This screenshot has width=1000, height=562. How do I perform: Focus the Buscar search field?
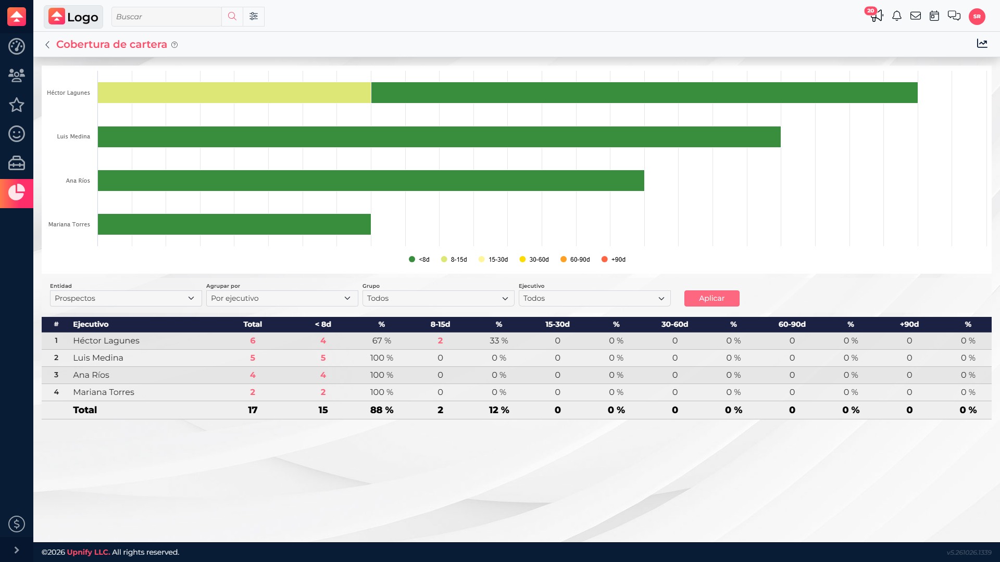click(x=167, y=17)
